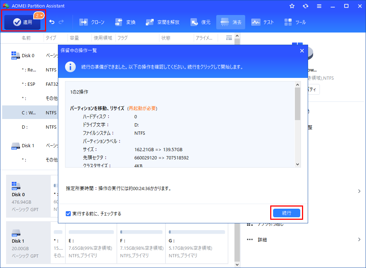Select the Disk 1 row in partition list
Image resolution: width=366 pixels, height=268 pixels.
[x=30, y=145]
